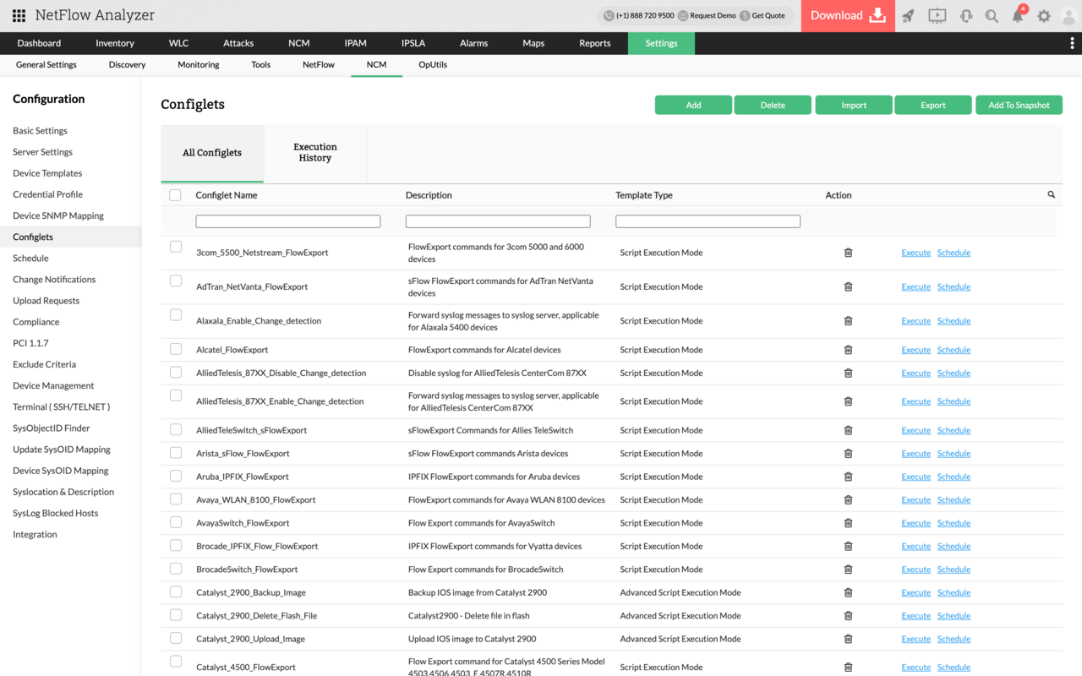Select the NetFlow settings sub-tab
The width and height of the screenshot is (1082, 676).
pyautogui.click(x=319, y=65)
